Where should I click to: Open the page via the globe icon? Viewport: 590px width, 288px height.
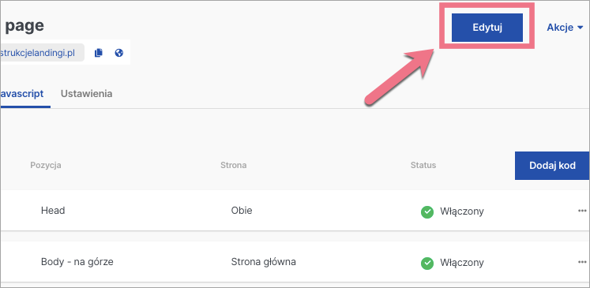click(119, 53)
